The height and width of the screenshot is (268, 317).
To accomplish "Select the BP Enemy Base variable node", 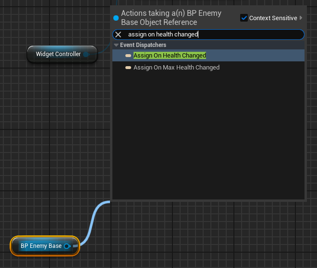I will tap(45, 246).
